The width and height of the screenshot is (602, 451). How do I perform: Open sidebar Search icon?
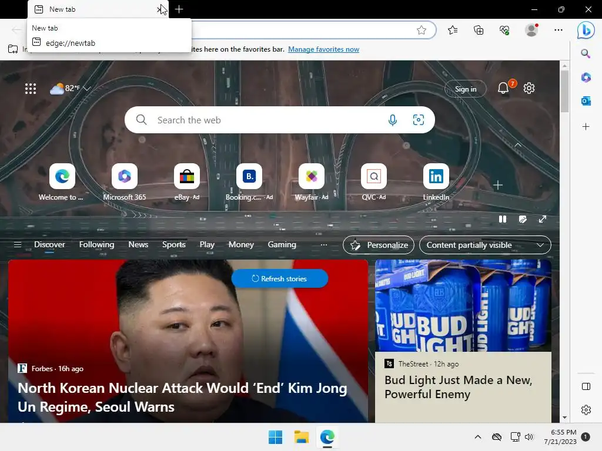click(x=586, y=53)
